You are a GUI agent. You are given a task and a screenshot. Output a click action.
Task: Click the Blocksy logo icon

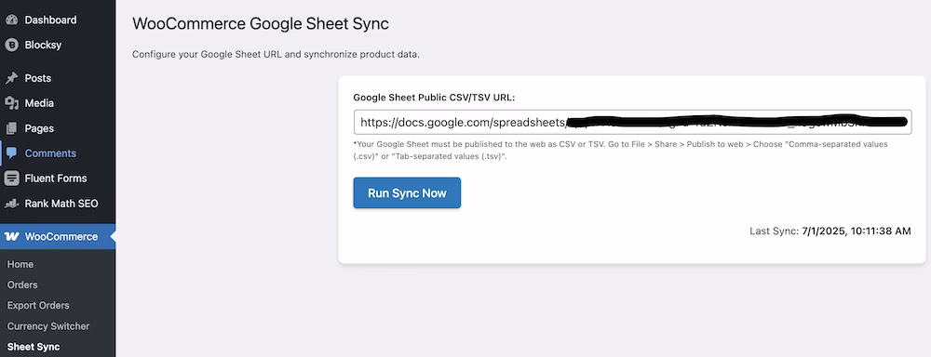12,45
